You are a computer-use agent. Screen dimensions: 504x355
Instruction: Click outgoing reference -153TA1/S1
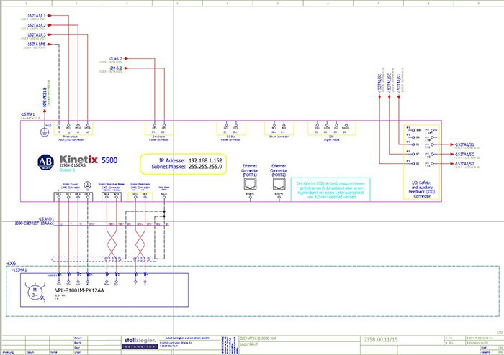click(x=464, y=144)
